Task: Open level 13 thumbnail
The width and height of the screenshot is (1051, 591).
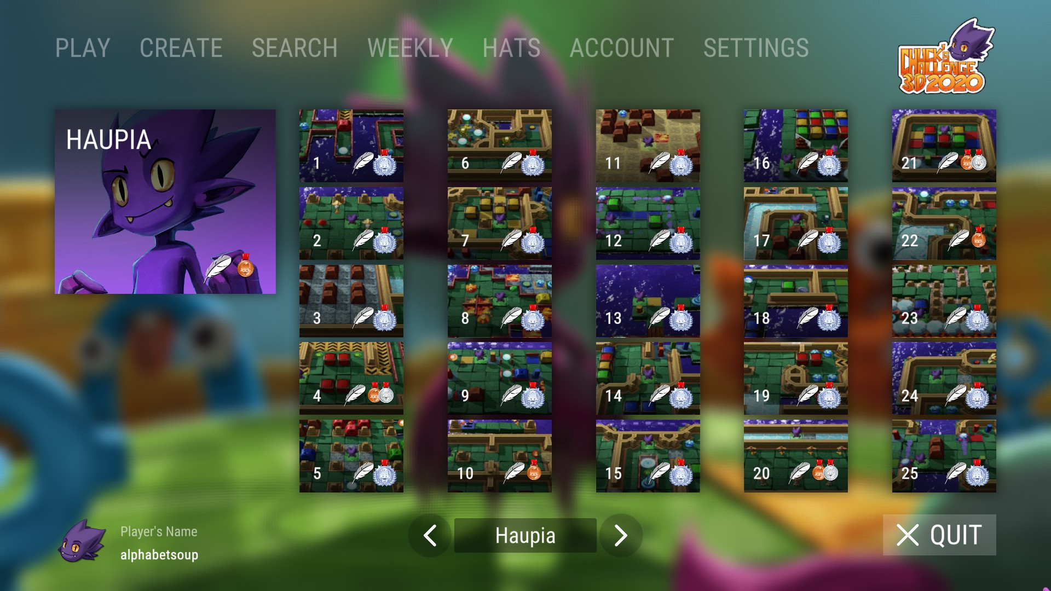Action: 648,301
